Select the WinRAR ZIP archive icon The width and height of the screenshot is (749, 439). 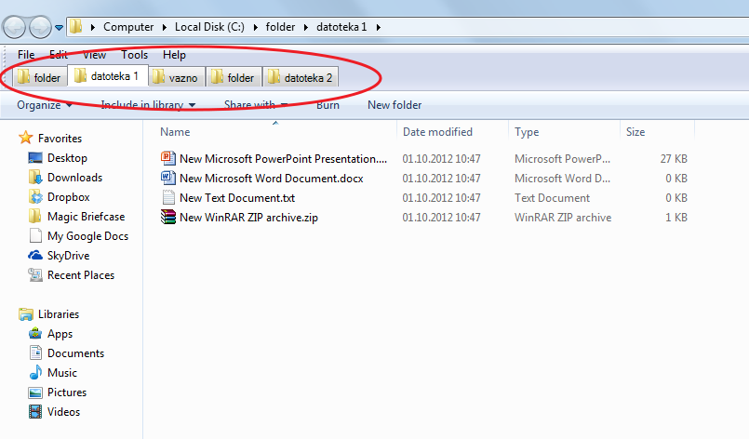(x=167, y=218)
